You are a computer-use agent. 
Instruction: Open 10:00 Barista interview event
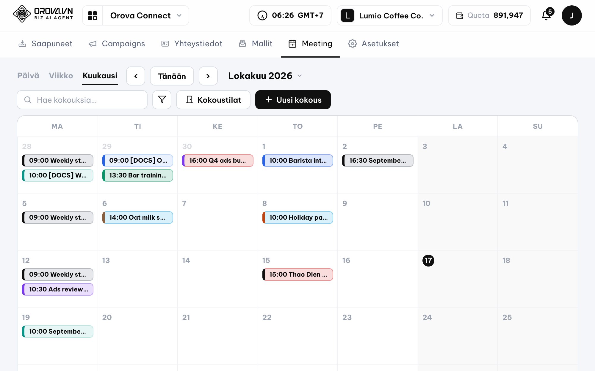[x=298, y=161]
